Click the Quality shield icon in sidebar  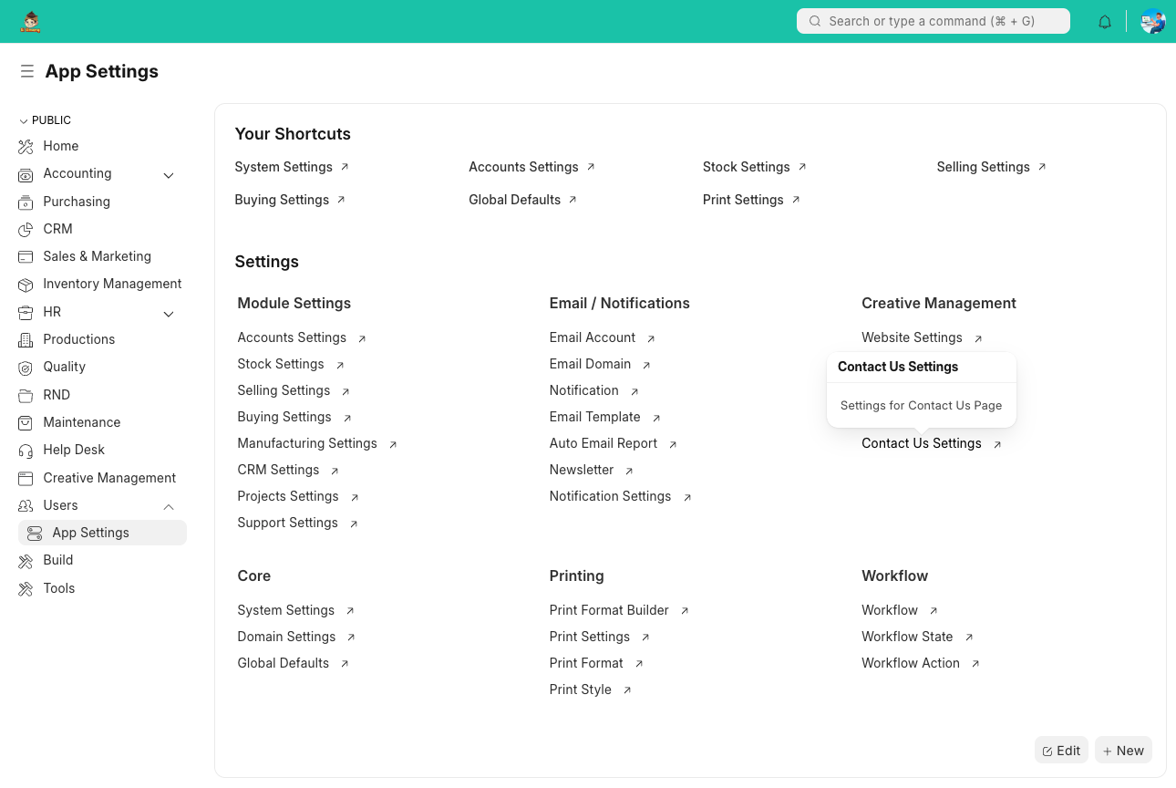(x=26, y=368)
